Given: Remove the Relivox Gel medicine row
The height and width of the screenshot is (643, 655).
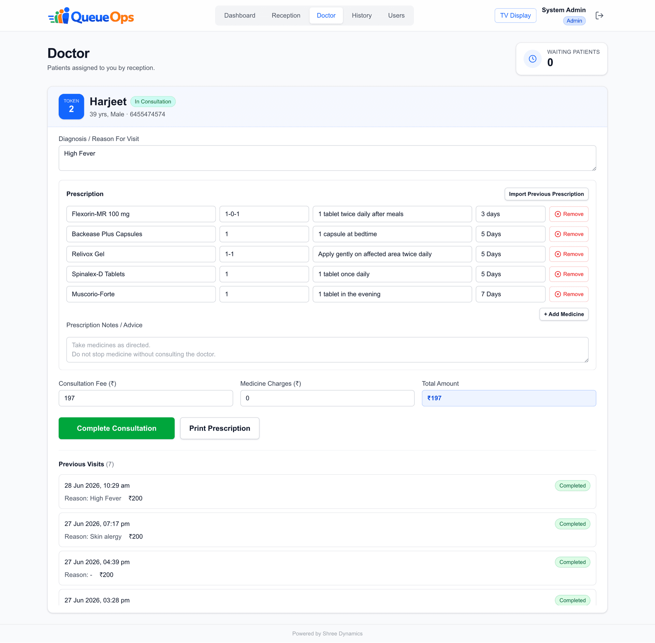Looking at the screenshot, I should click(x=569, y=254).
